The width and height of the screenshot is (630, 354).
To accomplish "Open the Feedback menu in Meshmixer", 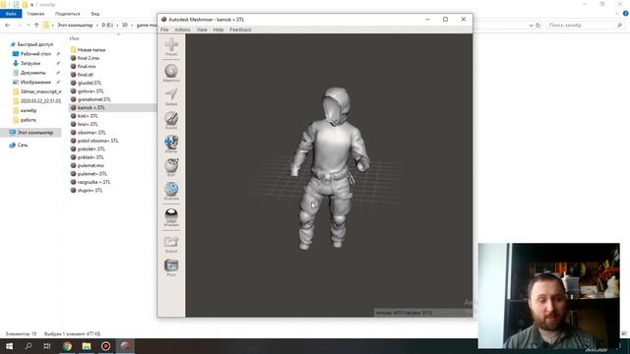I will coord(240,29).
